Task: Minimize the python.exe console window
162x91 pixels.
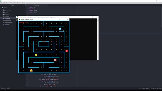Action: pyautogui.click(x=89, y=17)
